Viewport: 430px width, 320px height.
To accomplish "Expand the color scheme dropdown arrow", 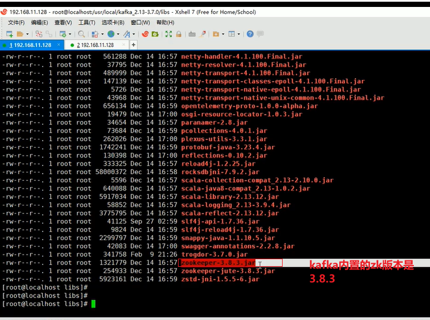I will pos(102,34).
